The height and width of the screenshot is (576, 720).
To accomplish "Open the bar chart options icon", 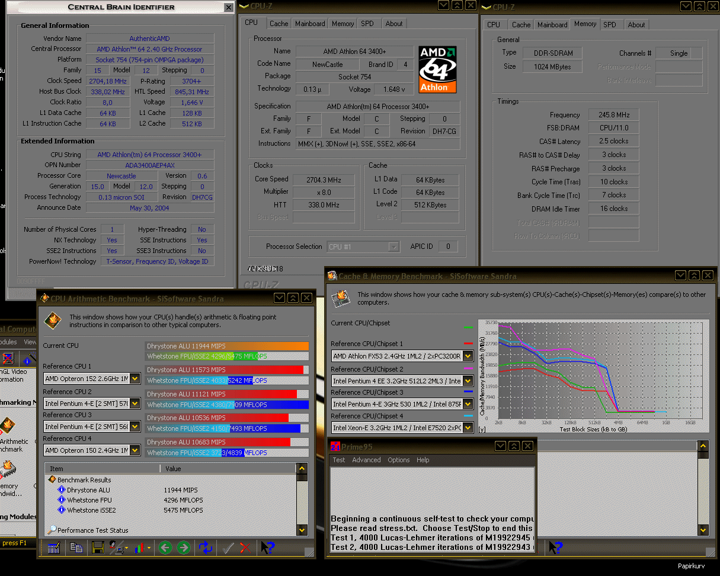I will tap(141, 548).
